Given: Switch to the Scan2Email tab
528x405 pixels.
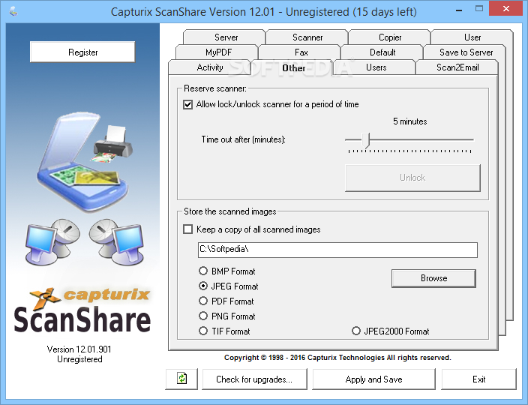Looking at the screenshot, I should coord(457,67).
